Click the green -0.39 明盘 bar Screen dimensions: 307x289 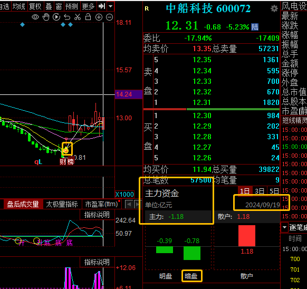pyautogui.click(x=165, y=250)
